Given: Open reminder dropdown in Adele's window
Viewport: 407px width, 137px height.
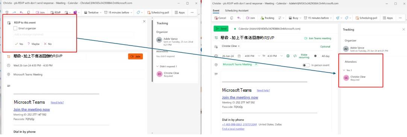Looking at the screenshot, I should (318, 18).
